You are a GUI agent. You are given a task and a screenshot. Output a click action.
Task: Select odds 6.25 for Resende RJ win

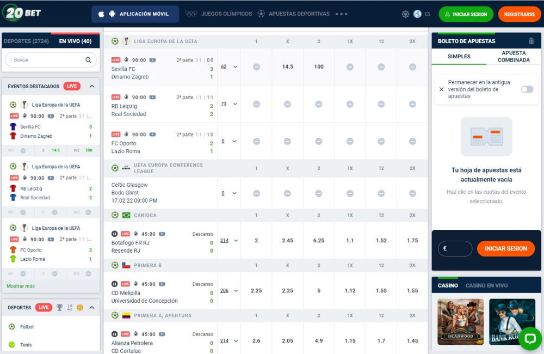(x=319, y=240)
